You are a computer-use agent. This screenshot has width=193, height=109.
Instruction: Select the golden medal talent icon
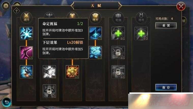[x=72, y=72]
